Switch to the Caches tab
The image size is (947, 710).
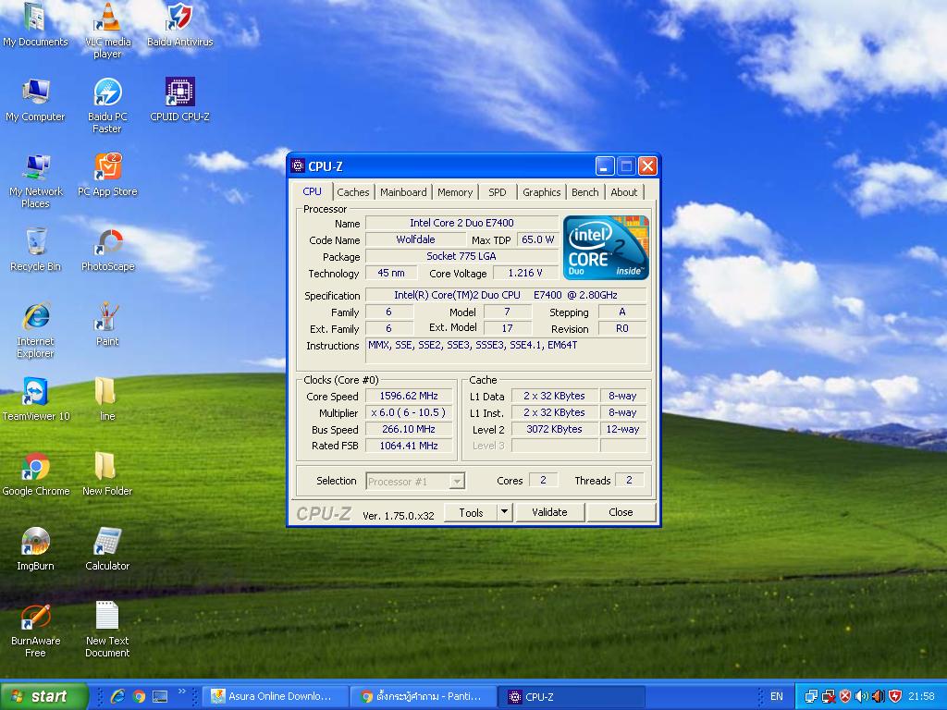click(352, 192)
